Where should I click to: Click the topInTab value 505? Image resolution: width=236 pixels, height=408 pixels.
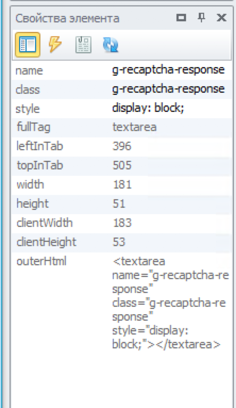point(122,166)
